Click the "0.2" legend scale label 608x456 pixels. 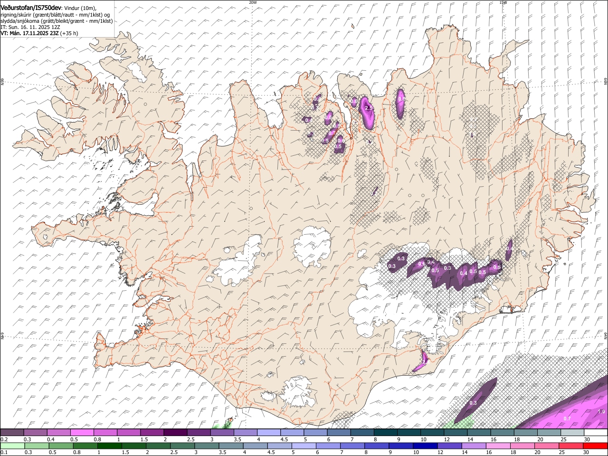tap(4, 439)
